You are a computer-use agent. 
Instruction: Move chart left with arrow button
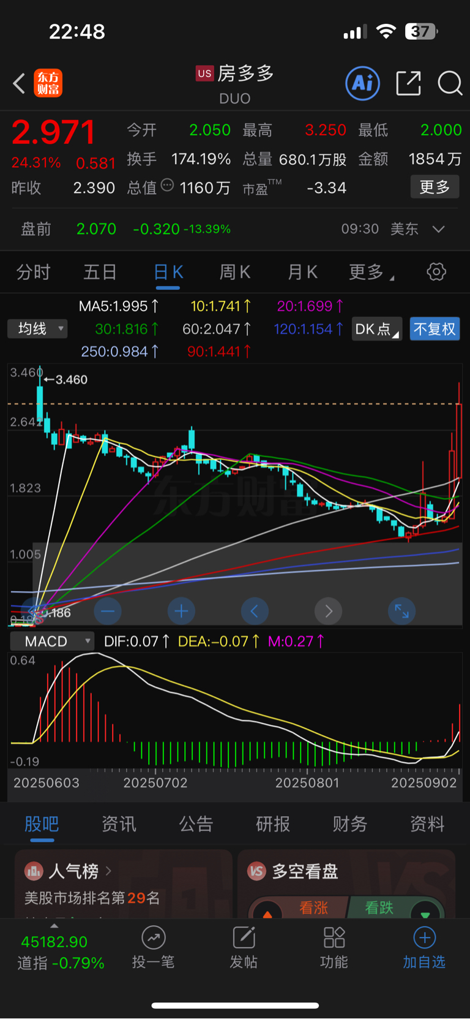[x=255, y=611]
